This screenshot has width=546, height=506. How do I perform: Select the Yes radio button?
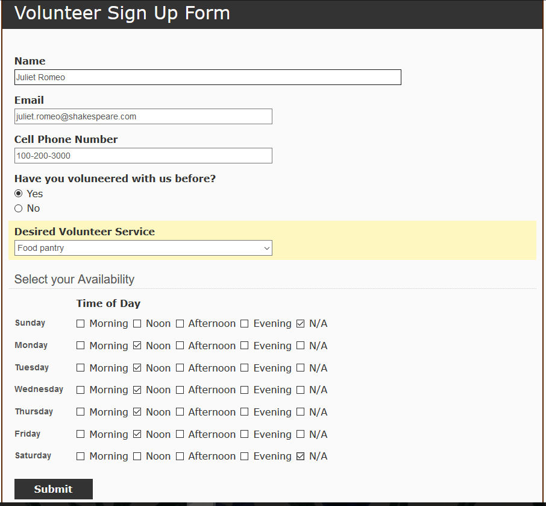[19, 194]
